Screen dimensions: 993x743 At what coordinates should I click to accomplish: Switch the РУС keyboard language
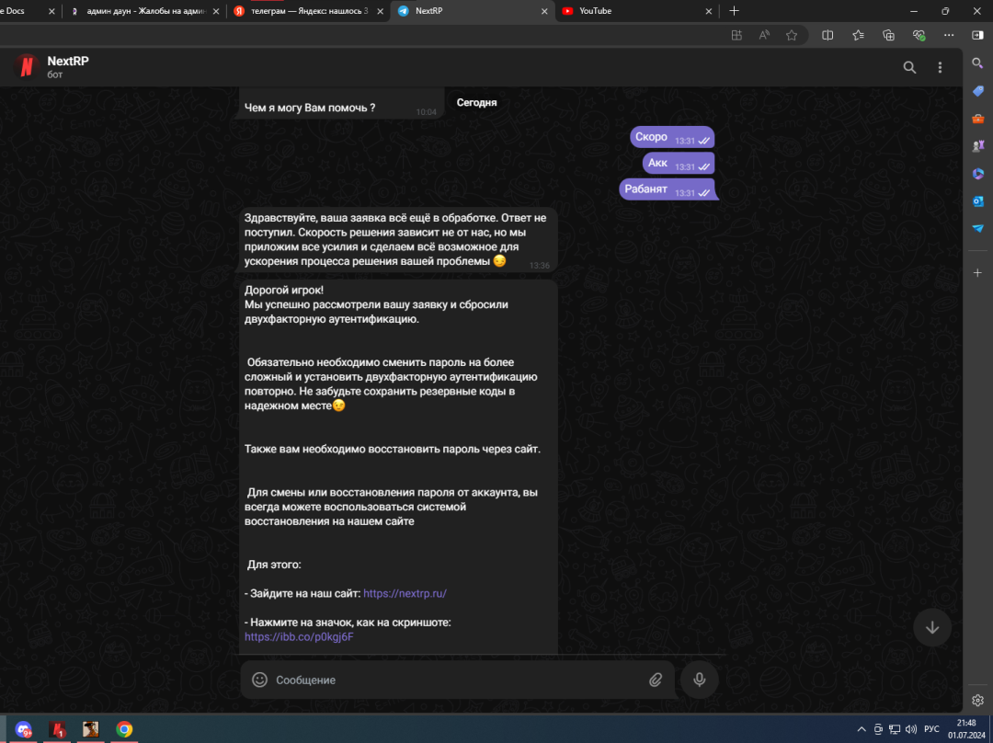pyautogui.click(x=931, y=730)
